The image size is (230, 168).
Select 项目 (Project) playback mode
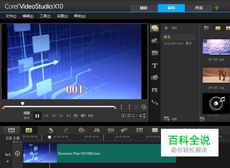pos(27,113)
